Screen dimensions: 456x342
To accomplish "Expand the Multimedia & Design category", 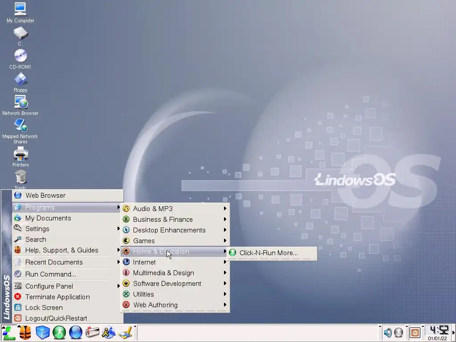I will (x=175, y=273).
